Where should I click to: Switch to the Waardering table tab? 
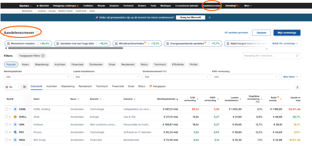point(68,86)
